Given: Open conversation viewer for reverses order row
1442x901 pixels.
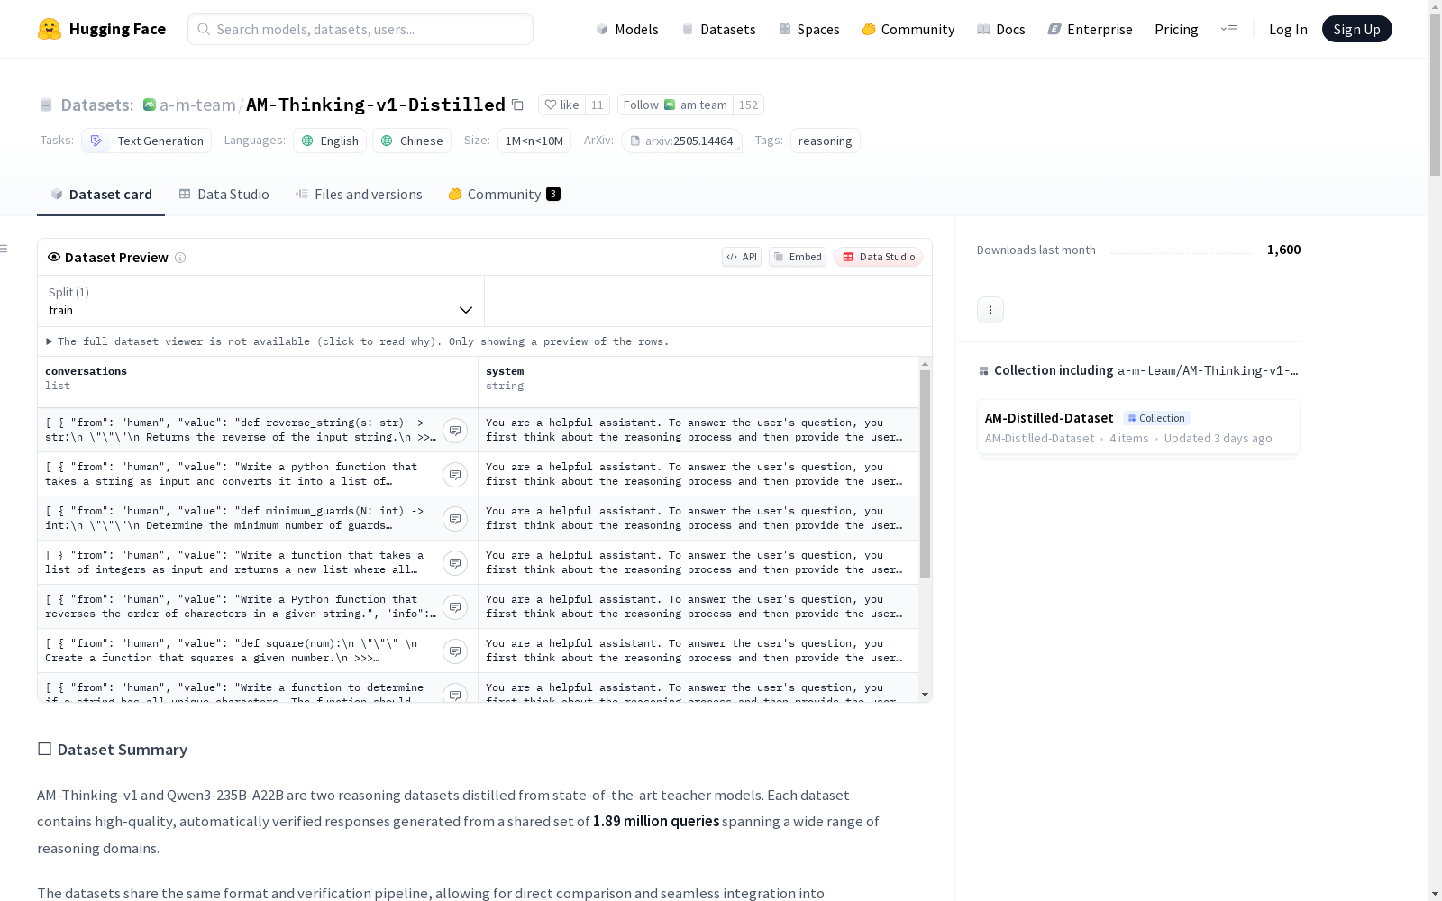Looking at the screenshot, I should 455,607.
